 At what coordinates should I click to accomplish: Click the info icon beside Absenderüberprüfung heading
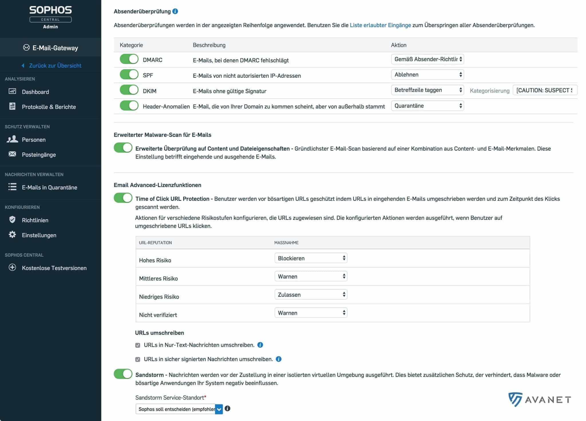pos(175,11)
